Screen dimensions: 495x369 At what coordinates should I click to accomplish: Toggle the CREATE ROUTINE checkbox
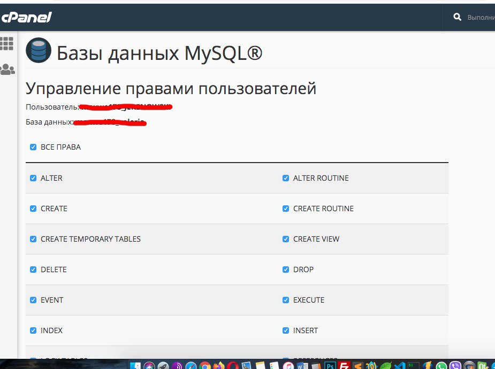pyautogui.click(x=286, y=209)
